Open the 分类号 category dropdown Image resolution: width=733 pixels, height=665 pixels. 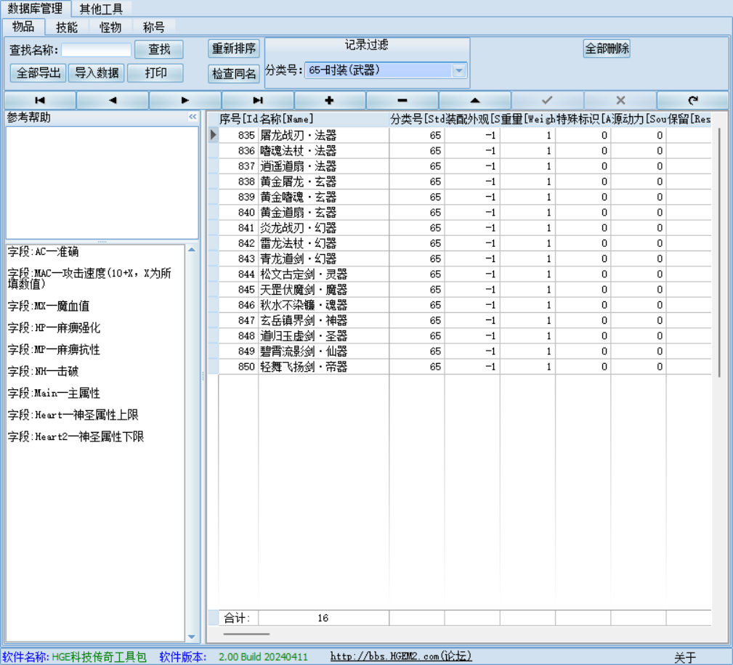tap(458, 71)
